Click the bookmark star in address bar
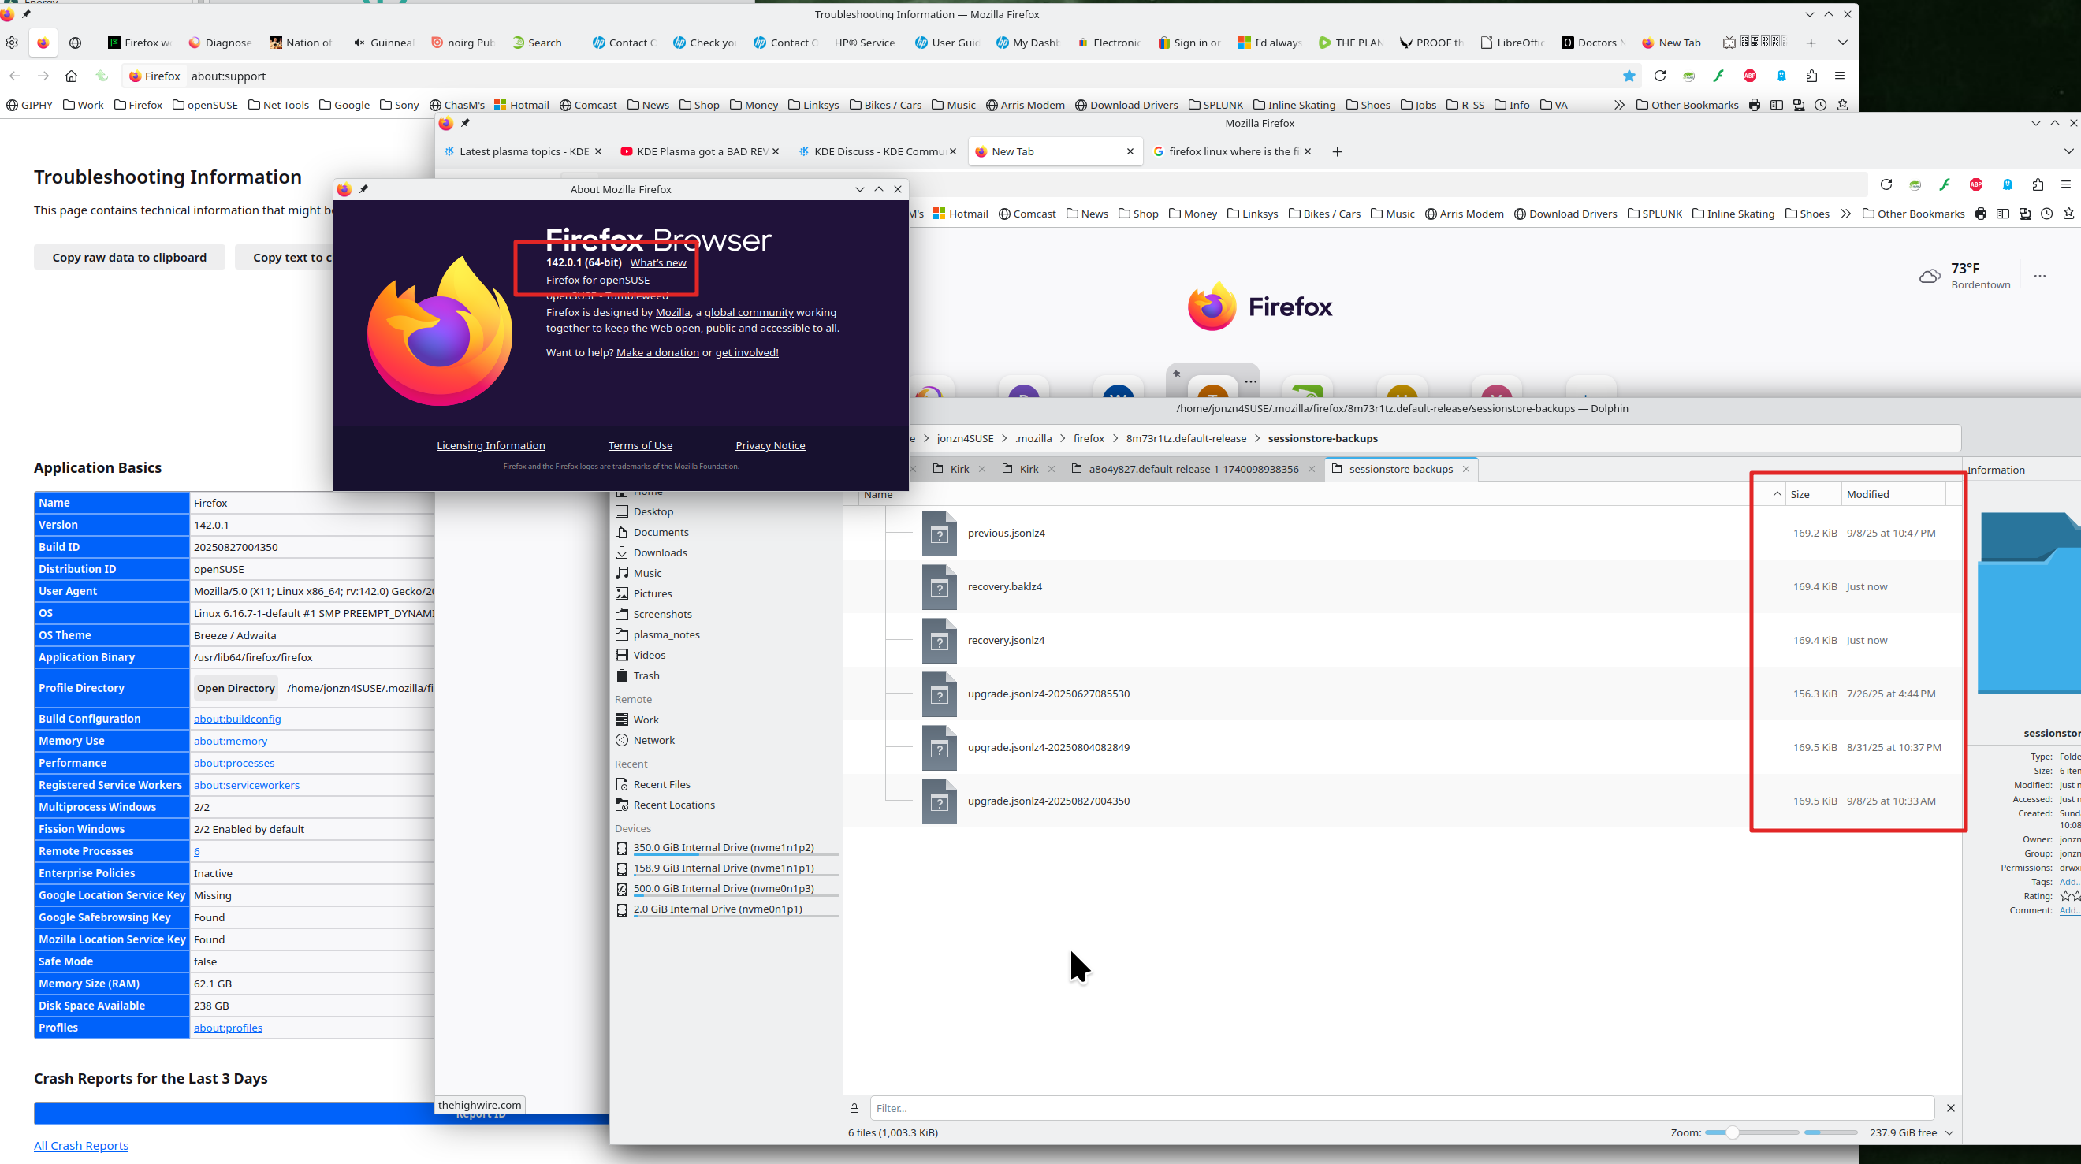The height and width of the screenshot is (1164, 2081). [1629, 76]
